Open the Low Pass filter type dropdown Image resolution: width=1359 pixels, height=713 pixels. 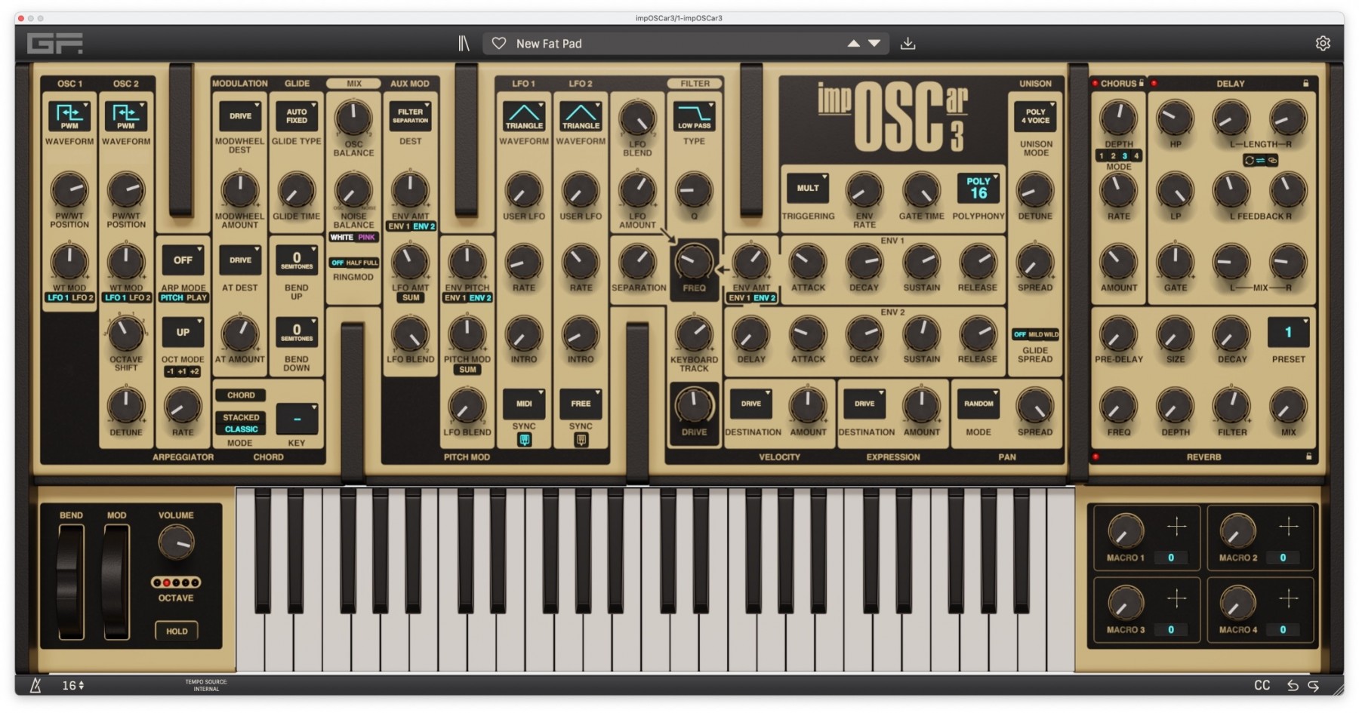click(x=694, y=116)
